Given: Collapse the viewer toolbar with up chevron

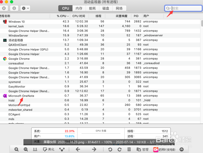Looking at the screenshot, I should pyautogui.click(x=182, y=149).
